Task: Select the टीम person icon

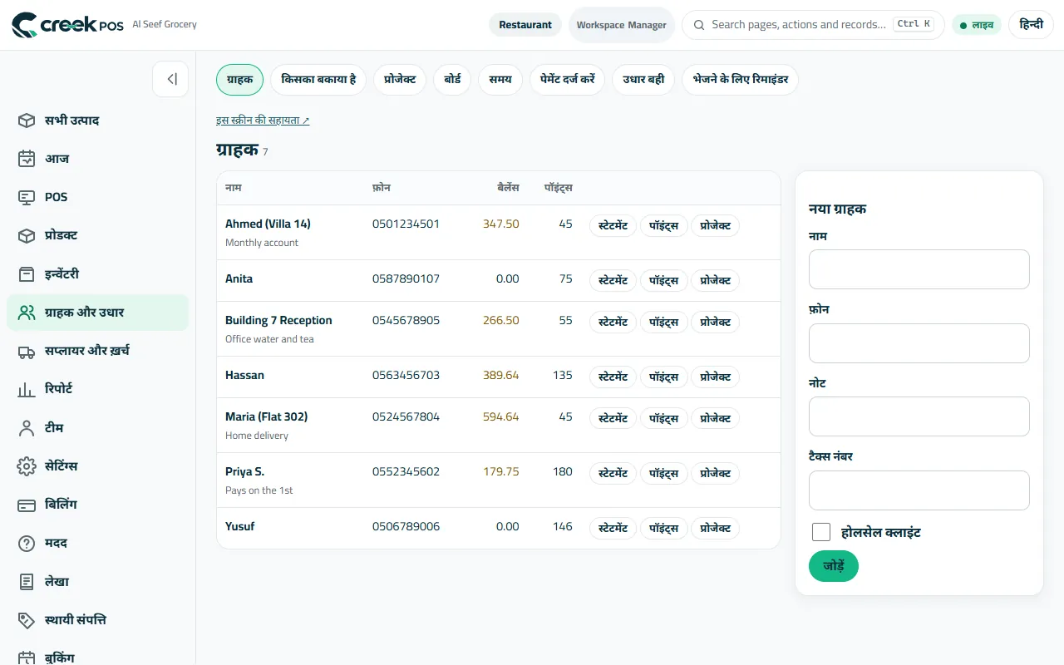Action: (27, 428)
